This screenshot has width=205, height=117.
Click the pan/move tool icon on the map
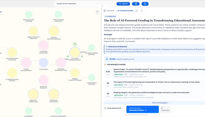pos(1,12)
